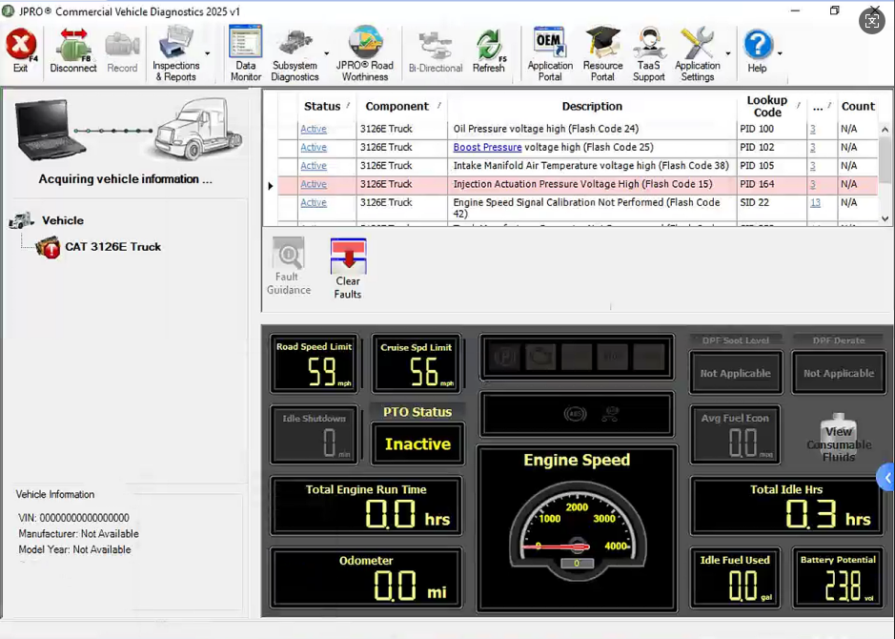This screenshot has width=895, height=639.
Task: Click the Record toolbar icon
Action: [122, 52]
